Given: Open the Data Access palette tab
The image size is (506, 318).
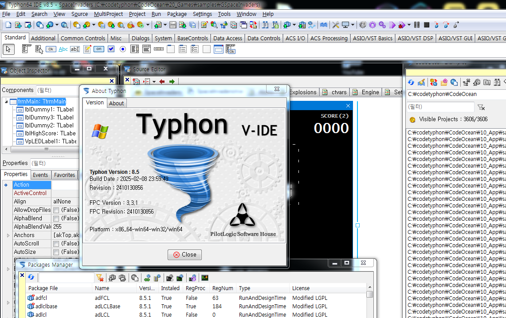Looking at the screenshot, I should [x=228, y=38].
